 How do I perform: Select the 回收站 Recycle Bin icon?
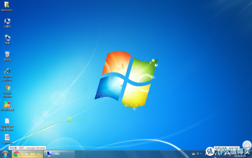click(7, 56)
